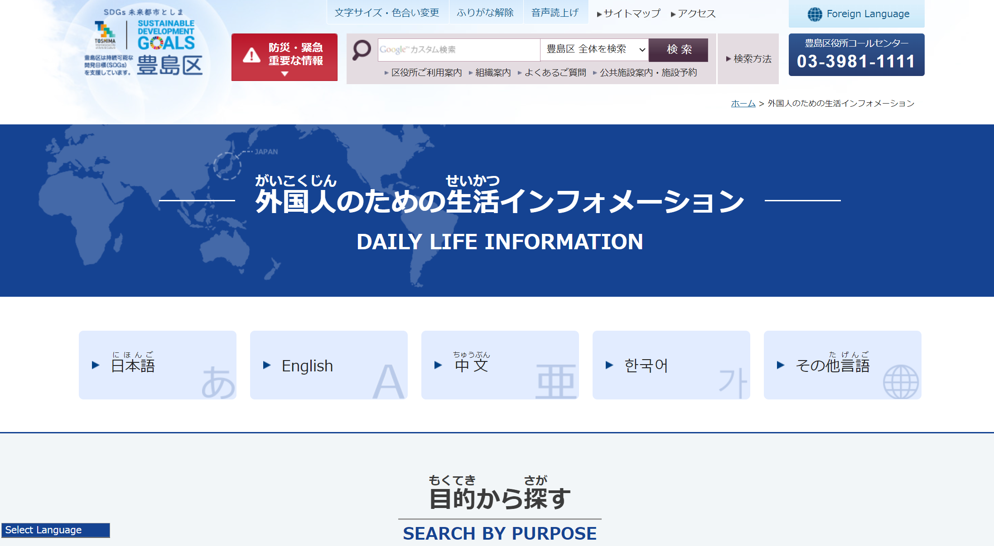This screenshot has height=546, width=994.
Task: Open the 豊島区 全体を検索 scope dropdown
Action: point(594,49)
